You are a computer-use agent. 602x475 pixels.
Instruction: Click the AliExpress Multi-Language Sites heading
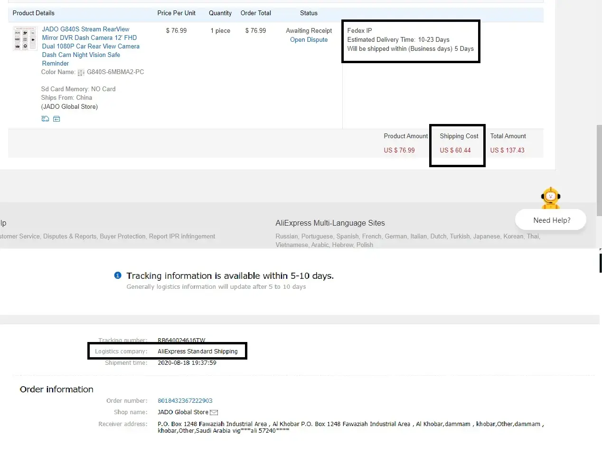click(330, 223)
